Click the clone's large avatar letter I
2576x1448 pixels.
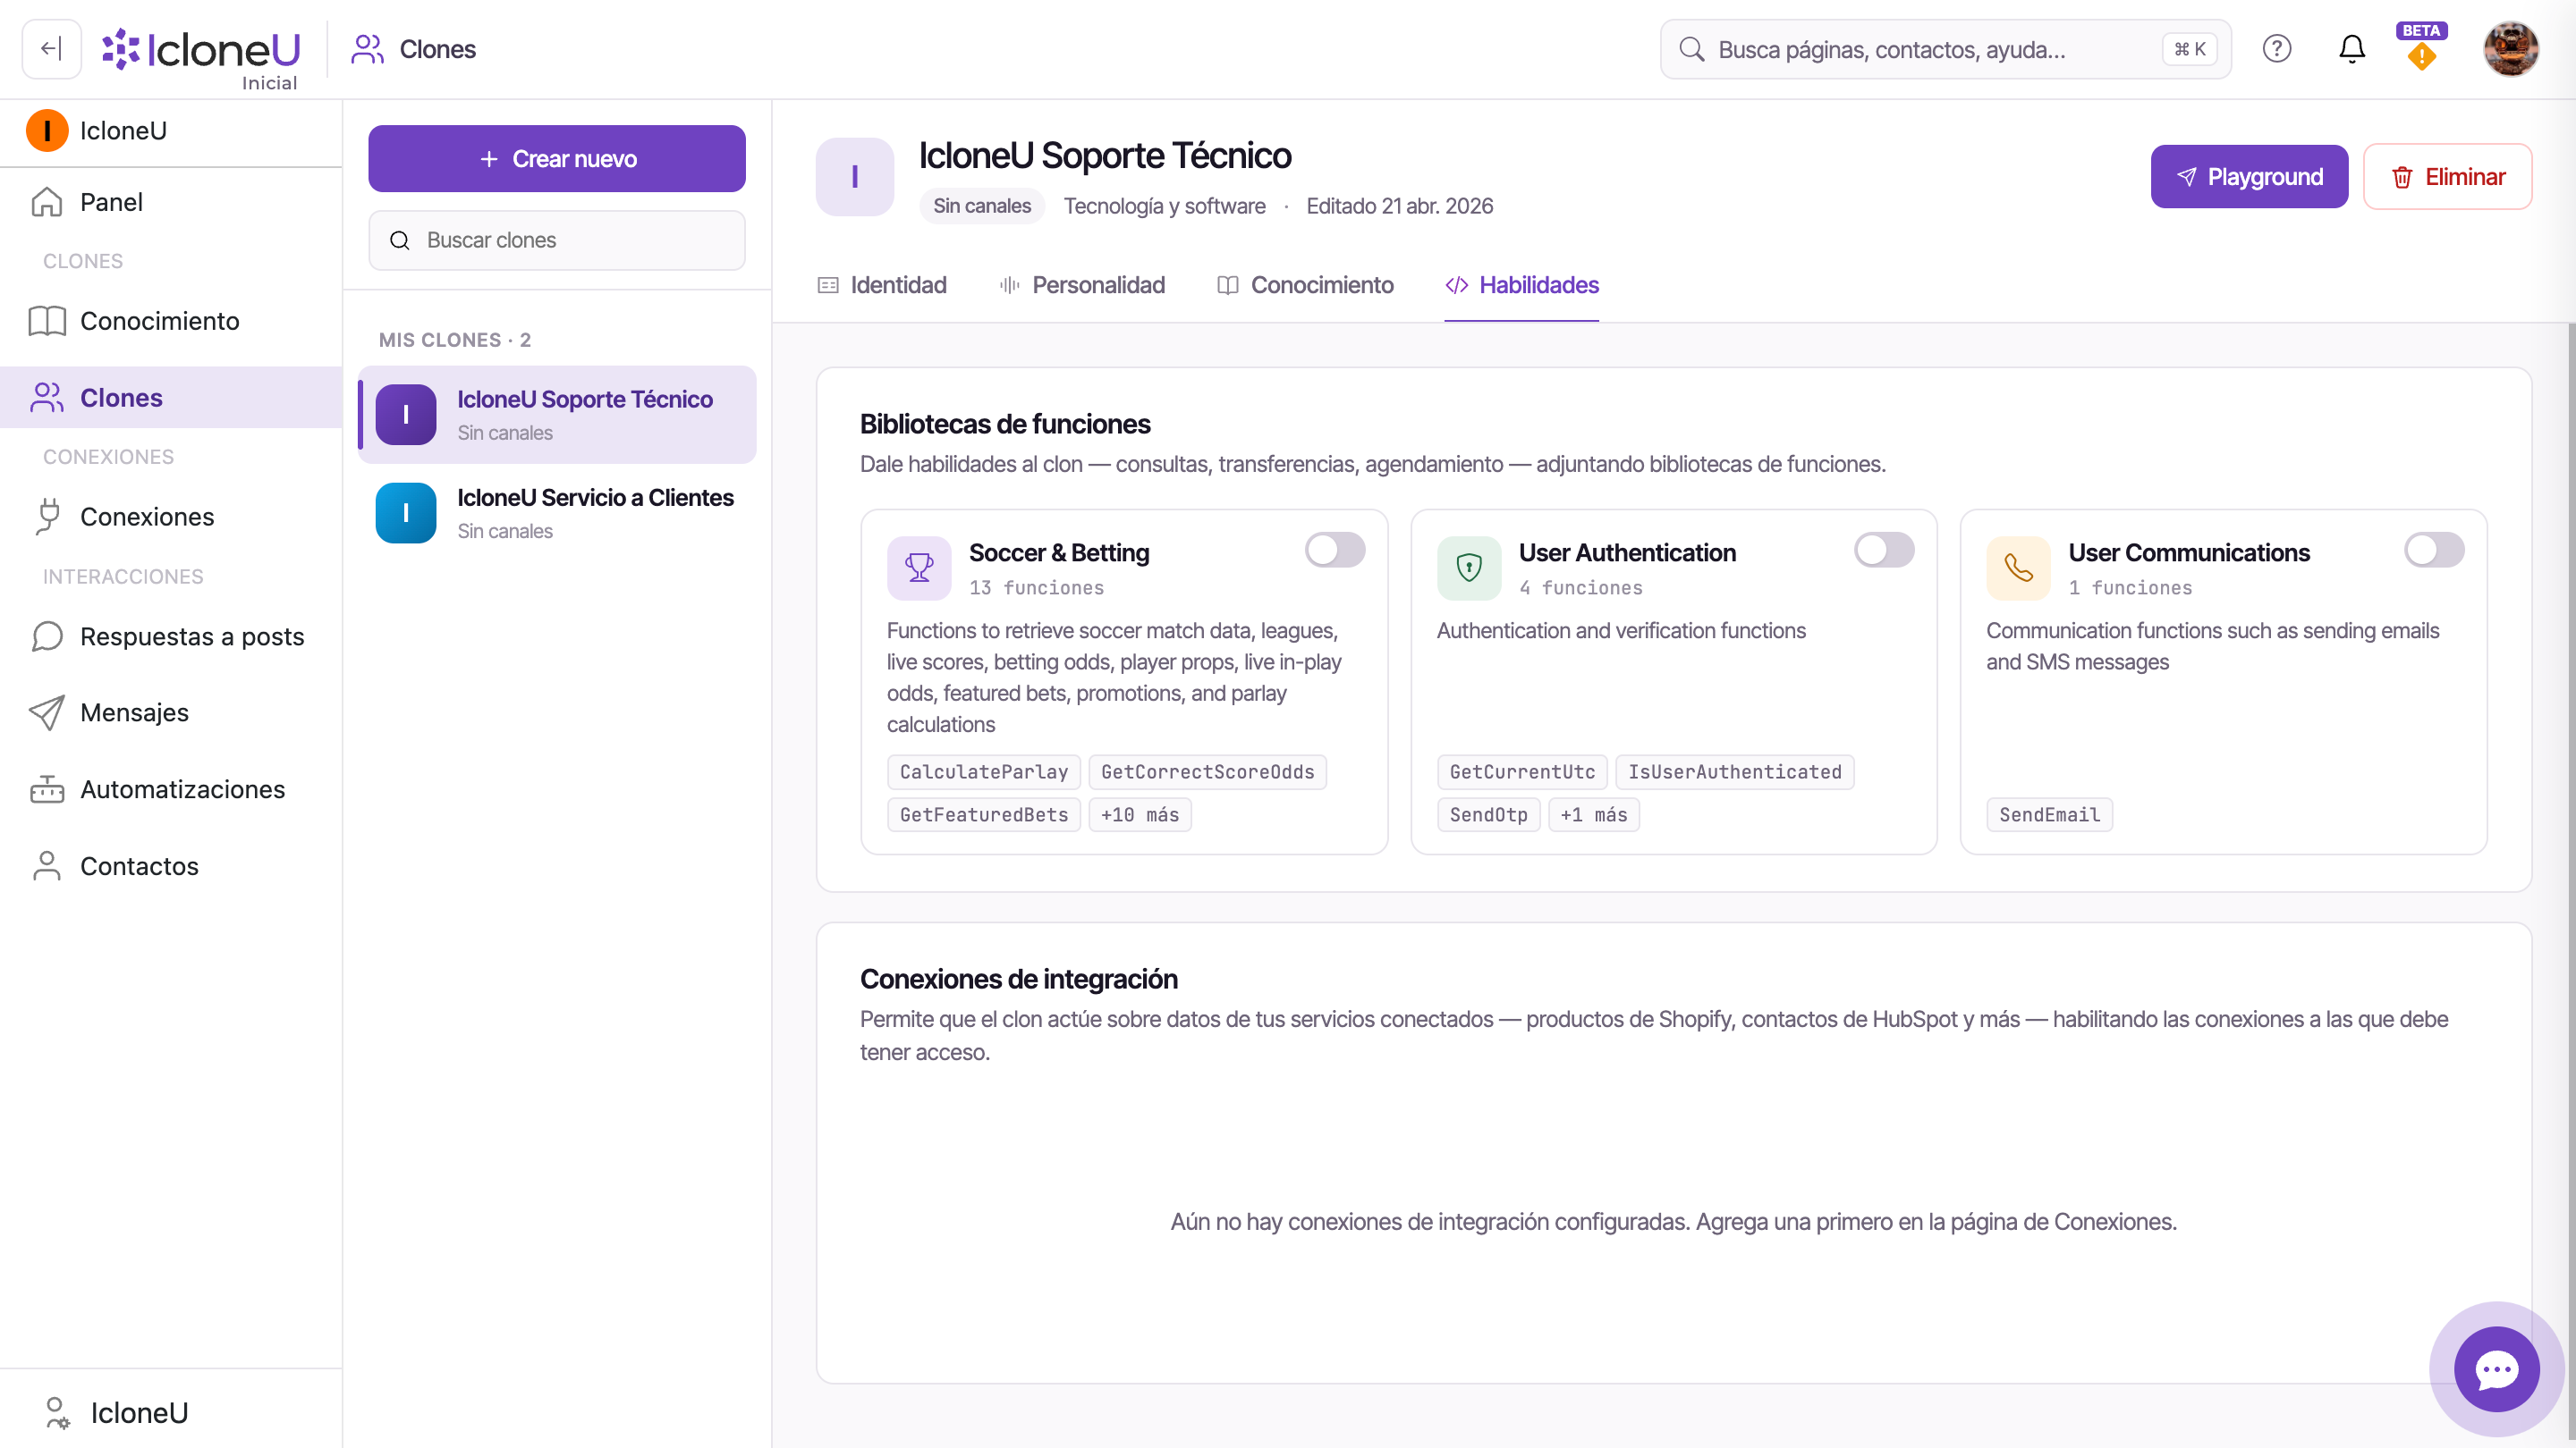point(854,177)
